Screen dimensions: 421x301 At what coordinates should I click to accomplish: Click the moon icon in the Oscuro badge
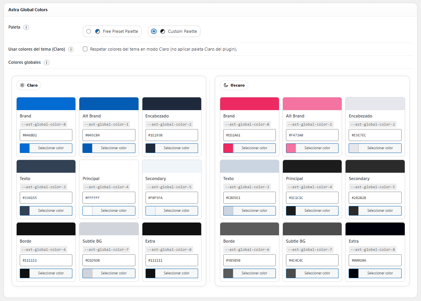[226, 85]
